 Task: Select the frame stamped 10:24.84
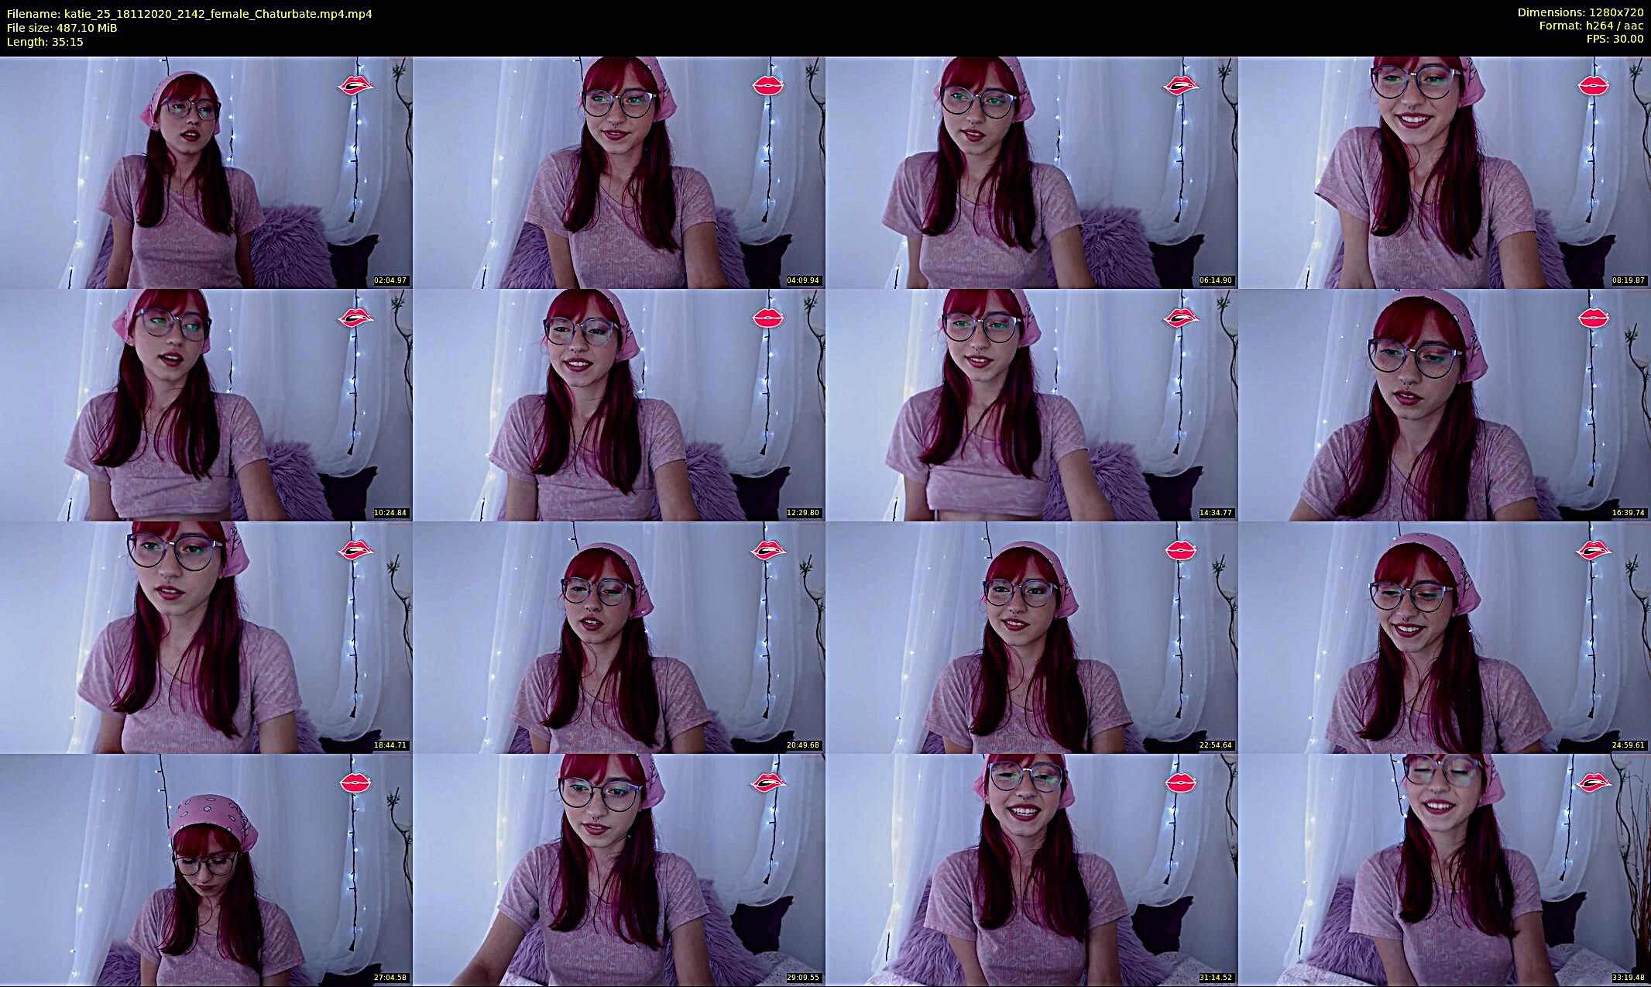coord(206,404)
